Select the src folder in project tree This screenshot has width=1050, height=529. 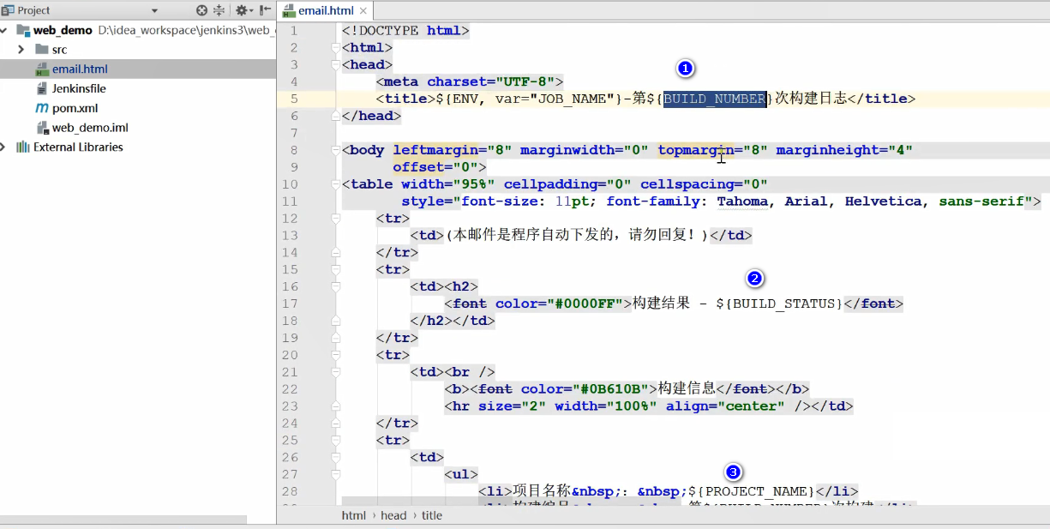[x=59, y=50]
